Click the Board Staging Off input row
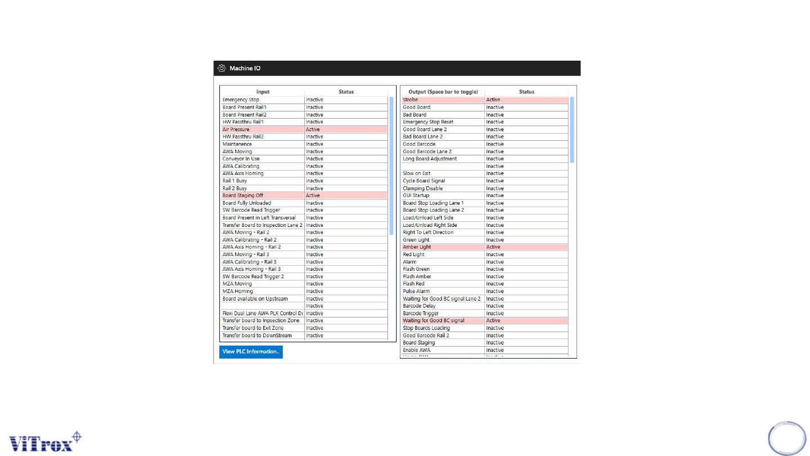Screen dimensions: 810x456 tap(304, 195)
